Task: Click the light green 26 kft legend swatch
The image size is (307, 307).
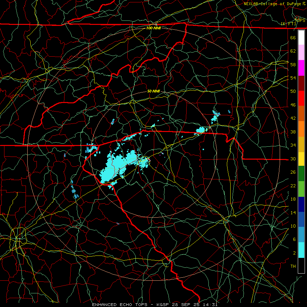Action: [x=301, y=189]
